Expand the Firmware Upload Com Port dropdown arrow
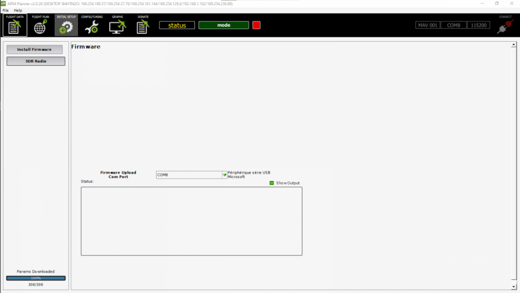This screenshot has height=293, width=520. point(225,175)
